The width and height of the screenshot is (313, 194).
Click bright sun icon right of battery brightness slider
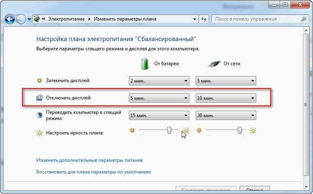(x=186, y=131)
